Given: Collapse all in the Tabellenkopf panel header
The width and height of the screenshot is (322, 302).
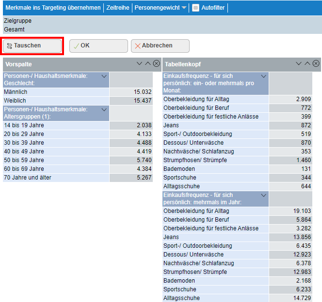Looking at the screenshot, I should click(x=307, y=64).
